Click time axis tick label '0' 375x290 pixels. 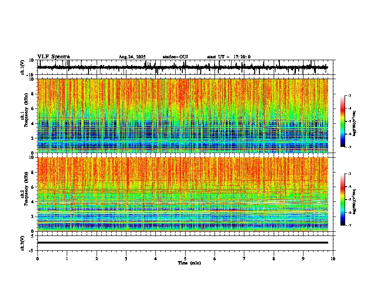pos(37,259)
